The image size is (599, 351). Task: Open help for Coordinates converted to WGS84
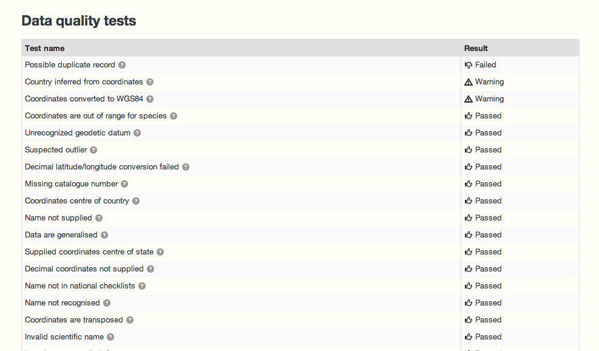pyautogui.click(x=149, y=98)
